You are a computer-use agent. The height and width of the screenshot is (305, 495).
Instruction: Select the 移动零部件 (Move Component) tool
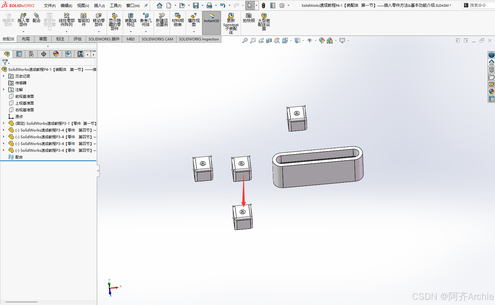pyautogui.click(x=99, y=20)
